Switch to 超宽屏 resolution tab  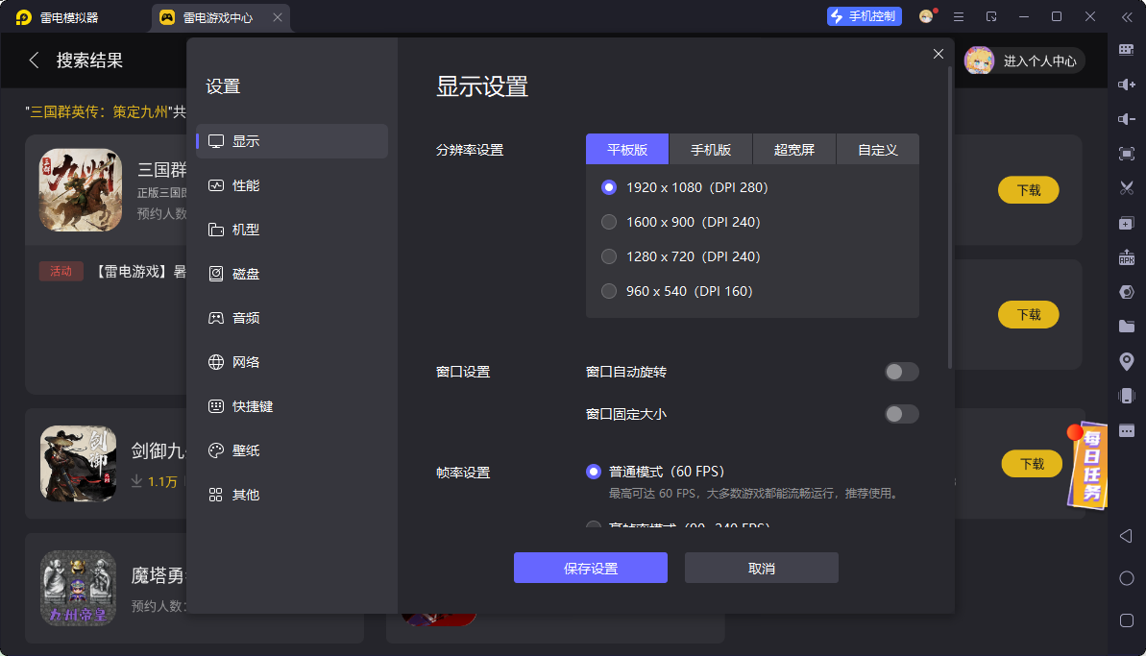click(793, 149)
